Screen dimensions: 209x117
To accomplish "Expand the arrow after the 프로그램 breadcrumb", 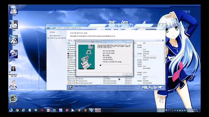I will pyautogui.click(x=70, y=28).
